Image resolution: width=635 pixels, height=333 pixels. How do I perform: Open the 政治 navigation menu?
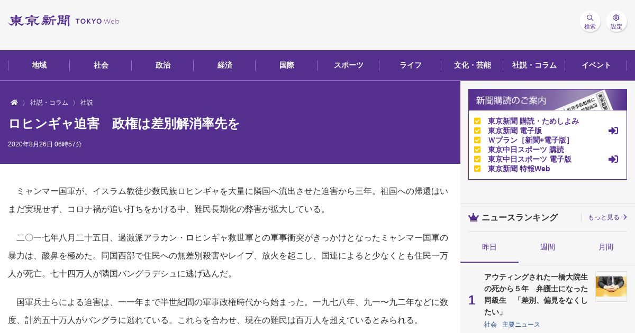pos(163,66)
